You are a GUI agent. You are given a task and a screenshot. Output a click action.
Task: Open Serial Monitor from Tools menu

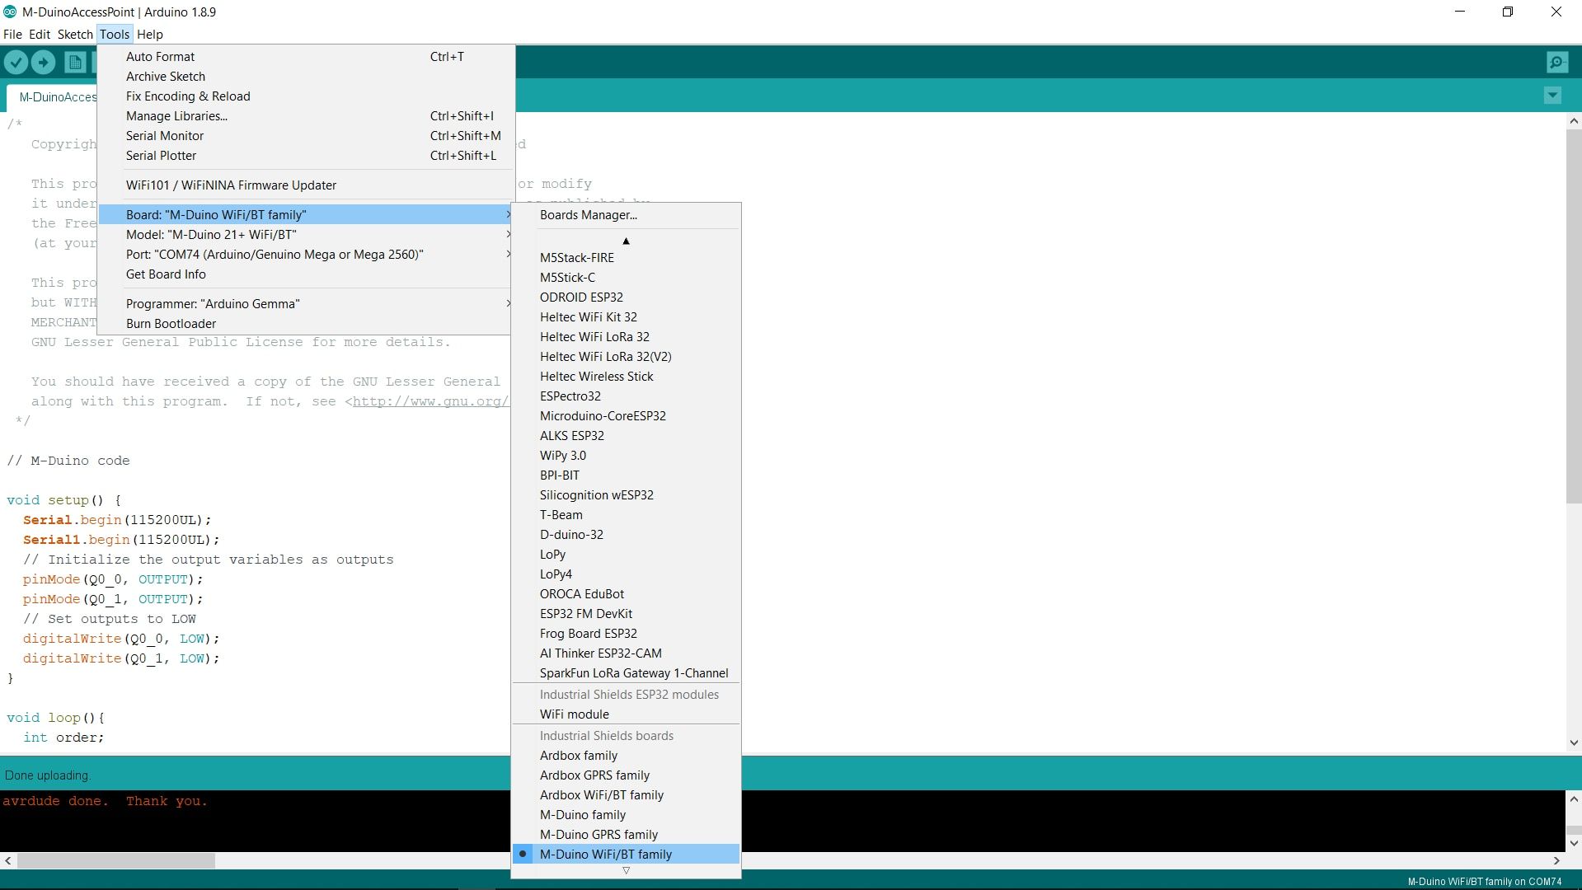(306, 136)
